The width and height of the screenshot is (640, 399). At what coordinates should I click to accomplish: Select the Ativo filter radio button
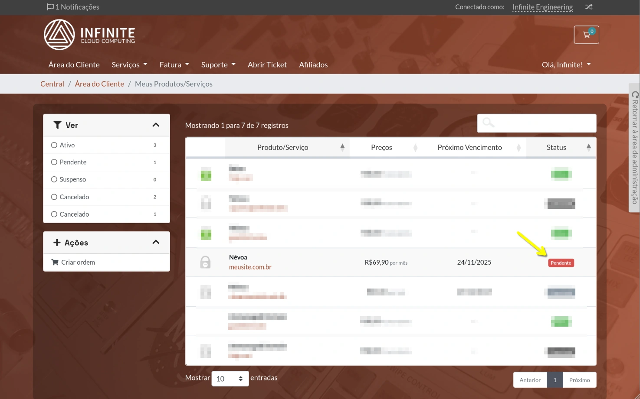[54, 145]
